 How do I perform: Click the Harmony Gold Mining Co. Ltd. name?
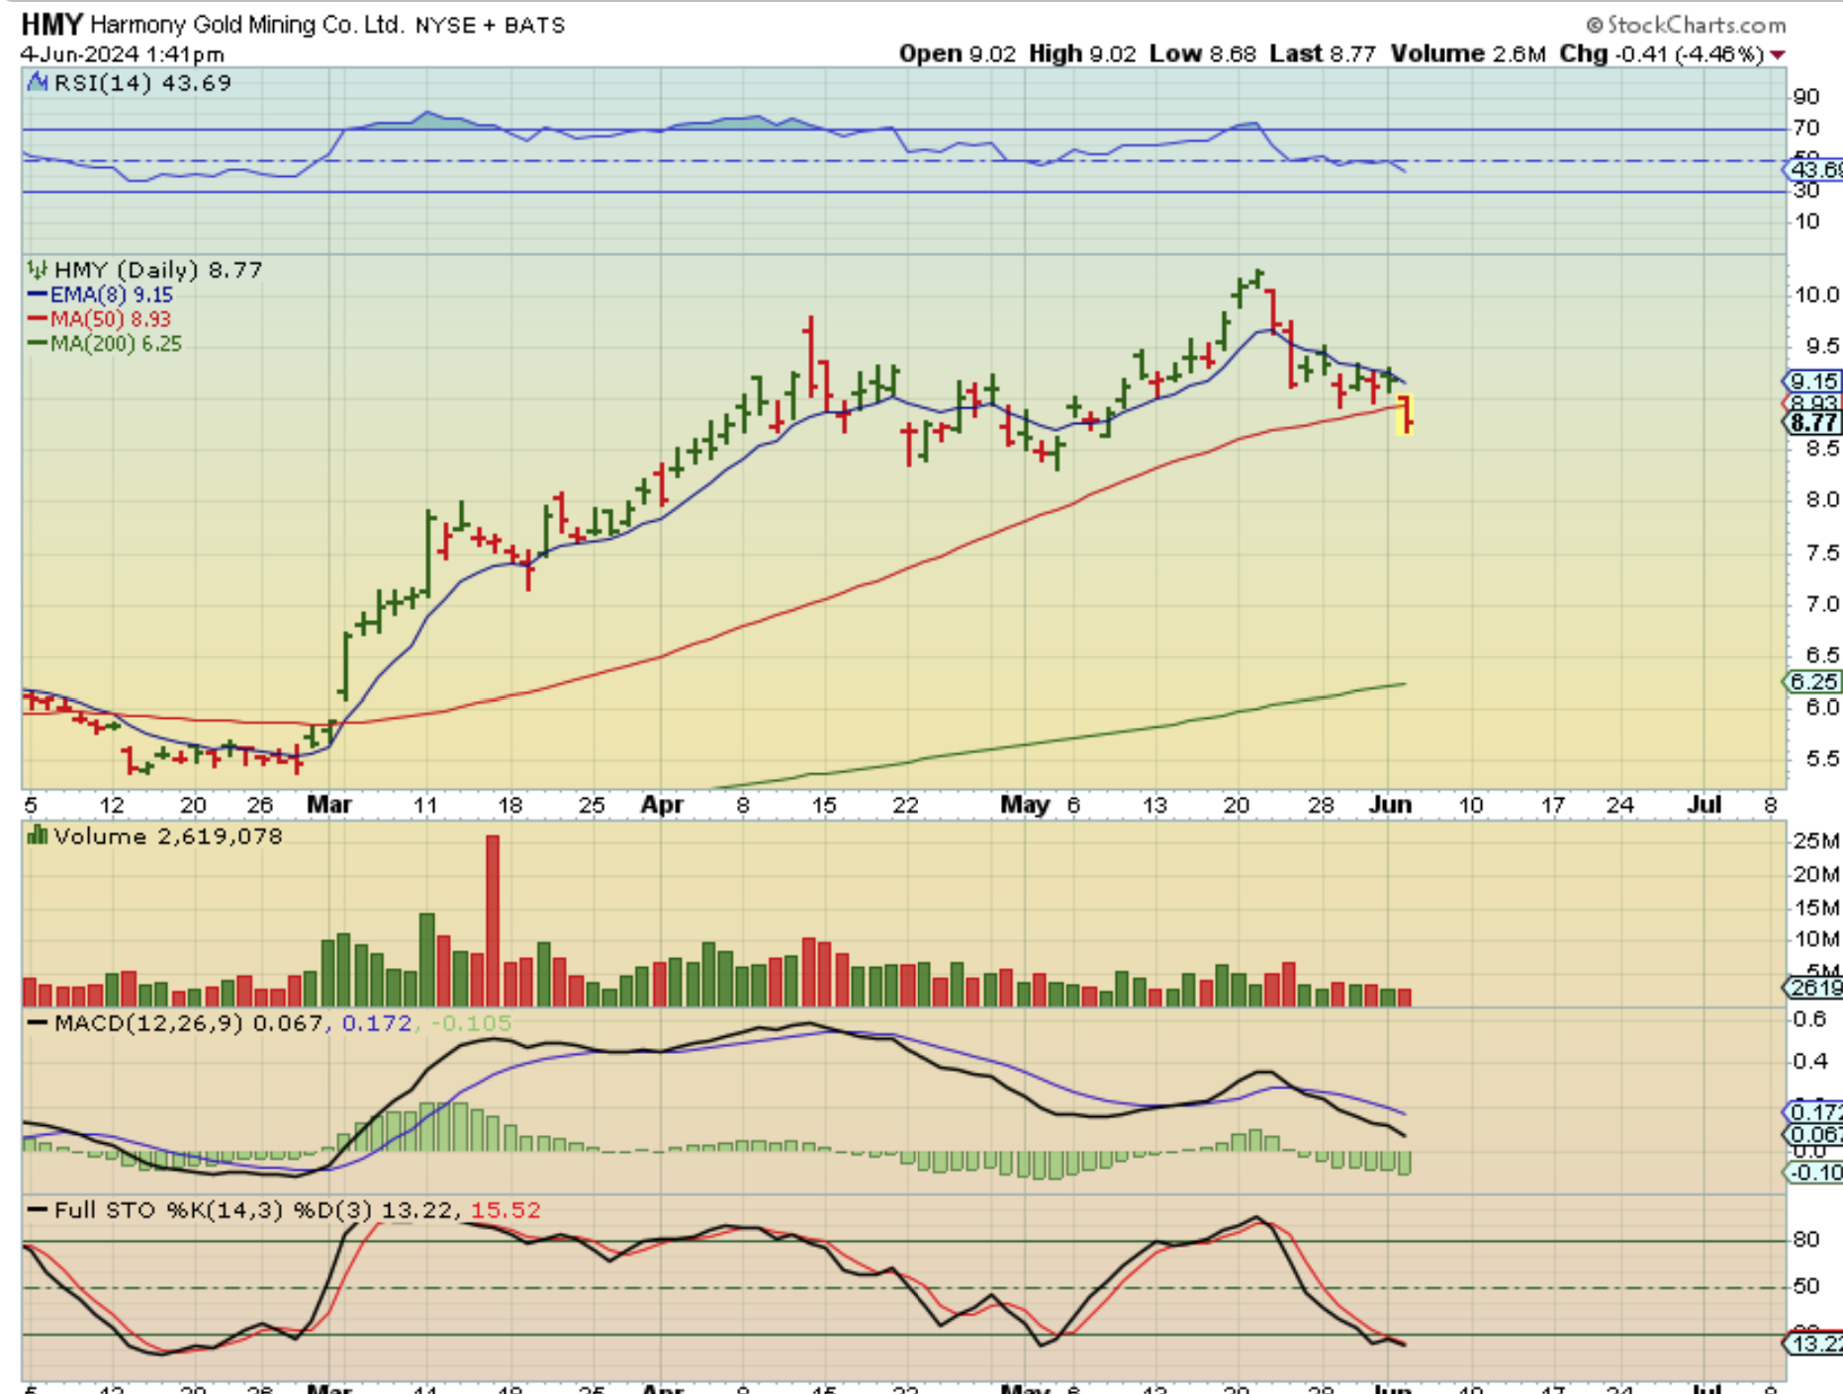click(x=247, y=25)
